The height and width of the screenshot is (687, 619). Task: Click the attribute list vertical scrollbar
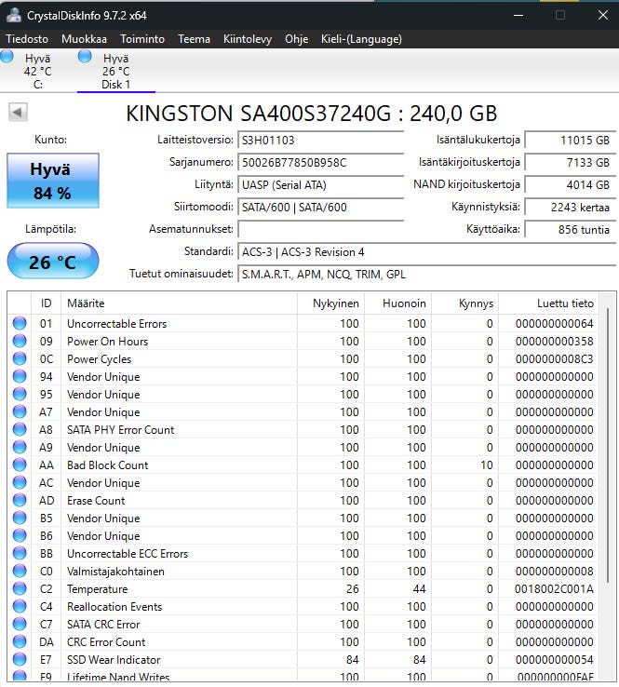coord(608,446)
